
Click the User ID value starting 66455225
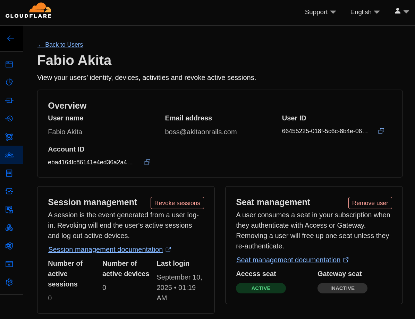325,131
